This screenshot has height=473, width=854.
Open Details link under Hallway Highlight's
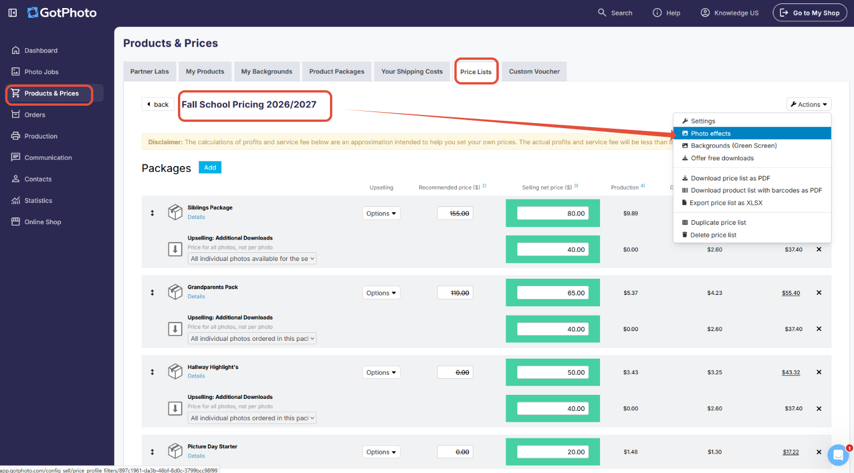click(196, 376)
